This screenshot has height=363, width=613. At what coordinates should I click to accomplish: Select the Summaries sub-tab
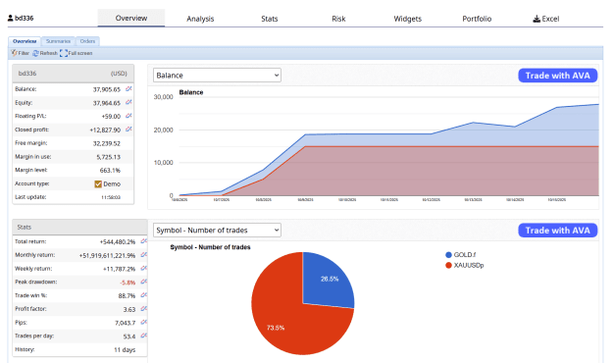point(58,41)
